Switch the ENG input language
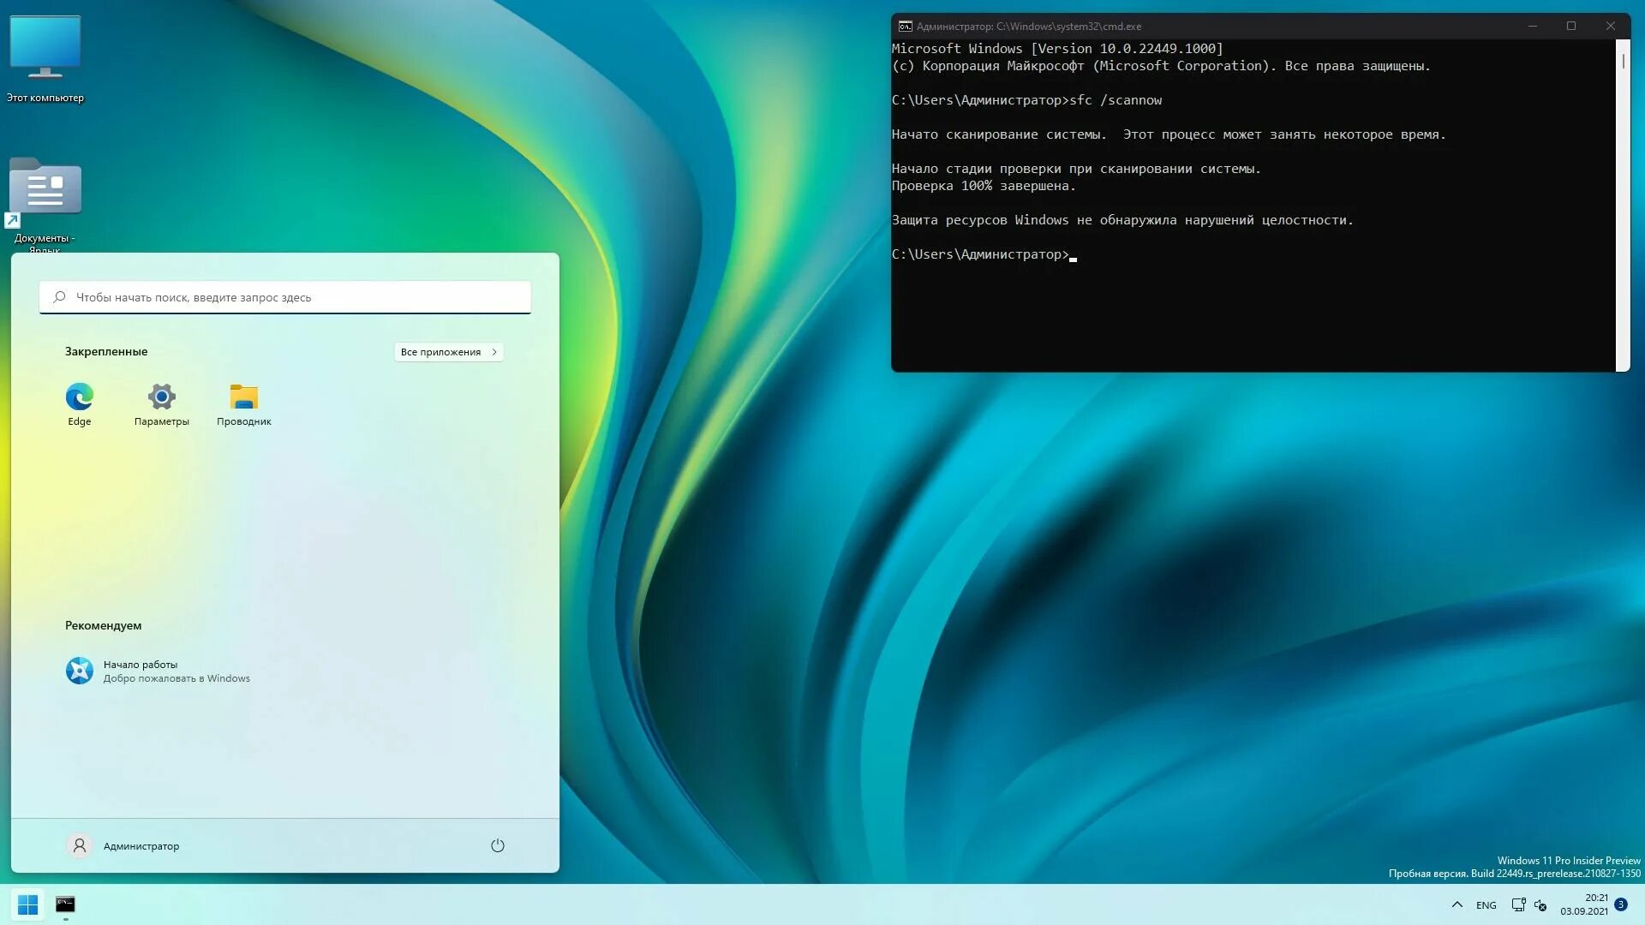The height and width of the screenshot is (925, 1645). [1486, 905]
